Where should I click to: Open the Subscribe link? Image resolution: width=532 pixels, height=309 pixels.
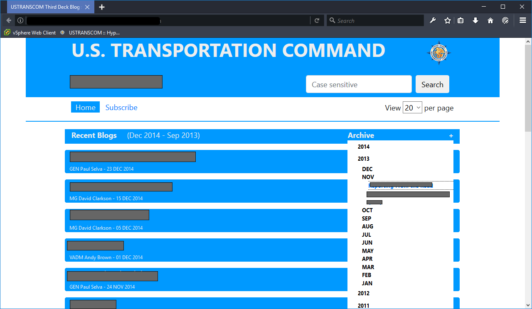point(121,107)
